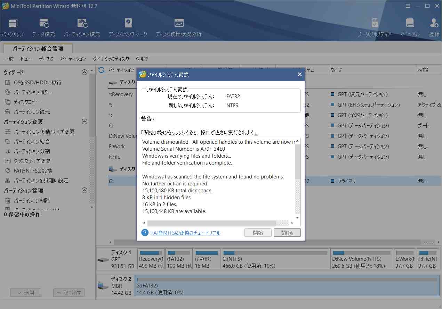Screen dimensions: 442x309
Task: Select C:(NTFS) block in disk map
Action: pyautogui.click(x=275, y=259)
